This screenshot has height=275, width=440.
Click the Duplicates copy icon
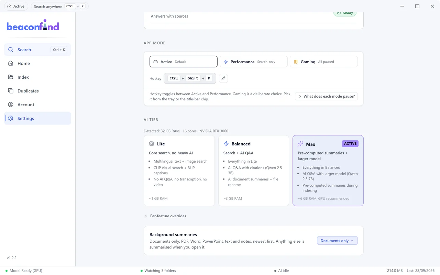(x=11, y=91)
